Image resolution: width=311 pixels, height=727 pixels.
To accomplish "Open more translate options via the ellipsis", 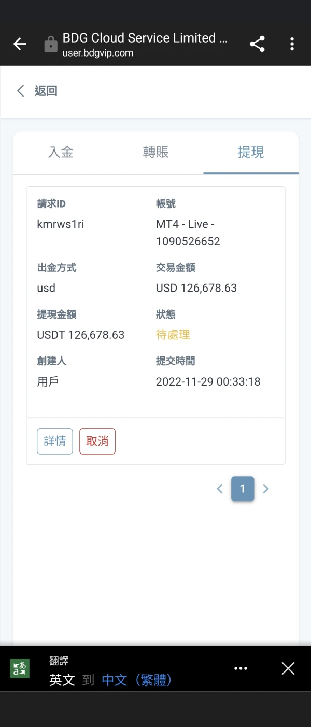I will [241, 668].
